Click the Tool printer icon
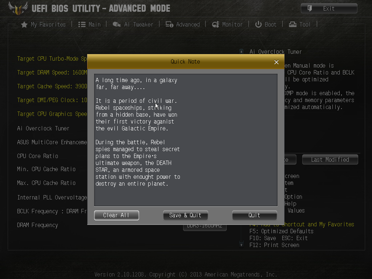Screen dimensions: 372x279 293,24
